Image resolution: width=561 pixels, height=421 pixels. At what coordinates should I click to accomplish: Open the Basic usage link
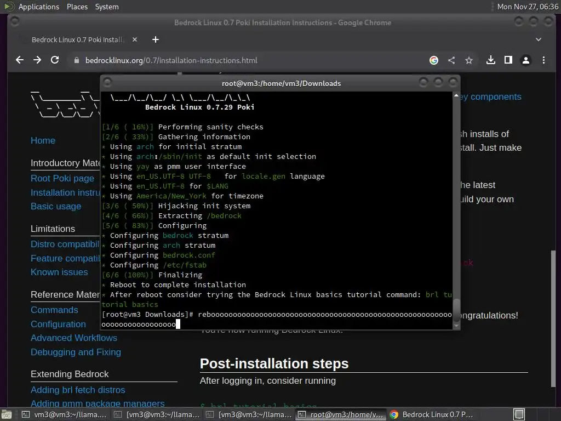[56, 206]
